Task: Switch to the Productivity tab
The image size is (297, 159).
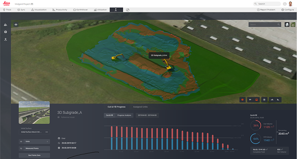Action: [x=60, y=9]
